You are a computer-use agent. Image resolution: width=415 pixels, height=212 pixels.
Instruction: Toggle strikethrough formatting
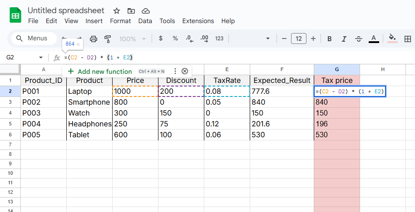(x=359, y=39)
